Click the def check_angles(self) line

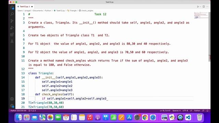coord(54,94)
